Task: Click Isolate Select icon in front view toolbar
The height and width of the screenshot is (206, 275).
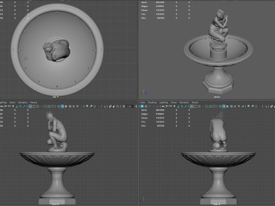Action: point(105,106)
